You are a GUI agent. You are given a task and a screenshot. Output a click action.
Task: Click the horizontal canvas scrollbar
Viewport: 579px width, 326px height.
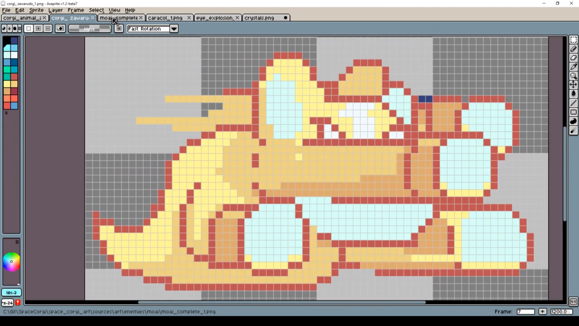282,302
